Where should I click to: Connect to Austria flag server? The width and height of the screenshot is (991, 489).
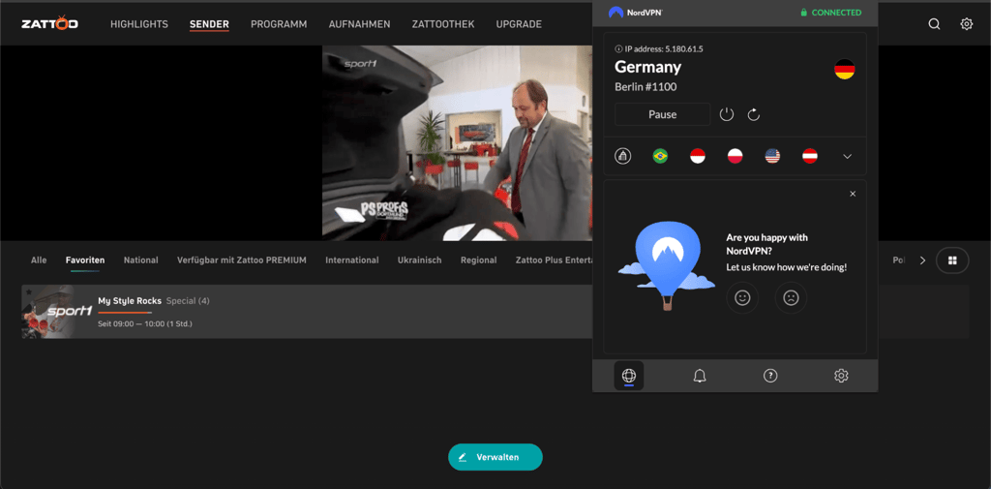[810, 156]
